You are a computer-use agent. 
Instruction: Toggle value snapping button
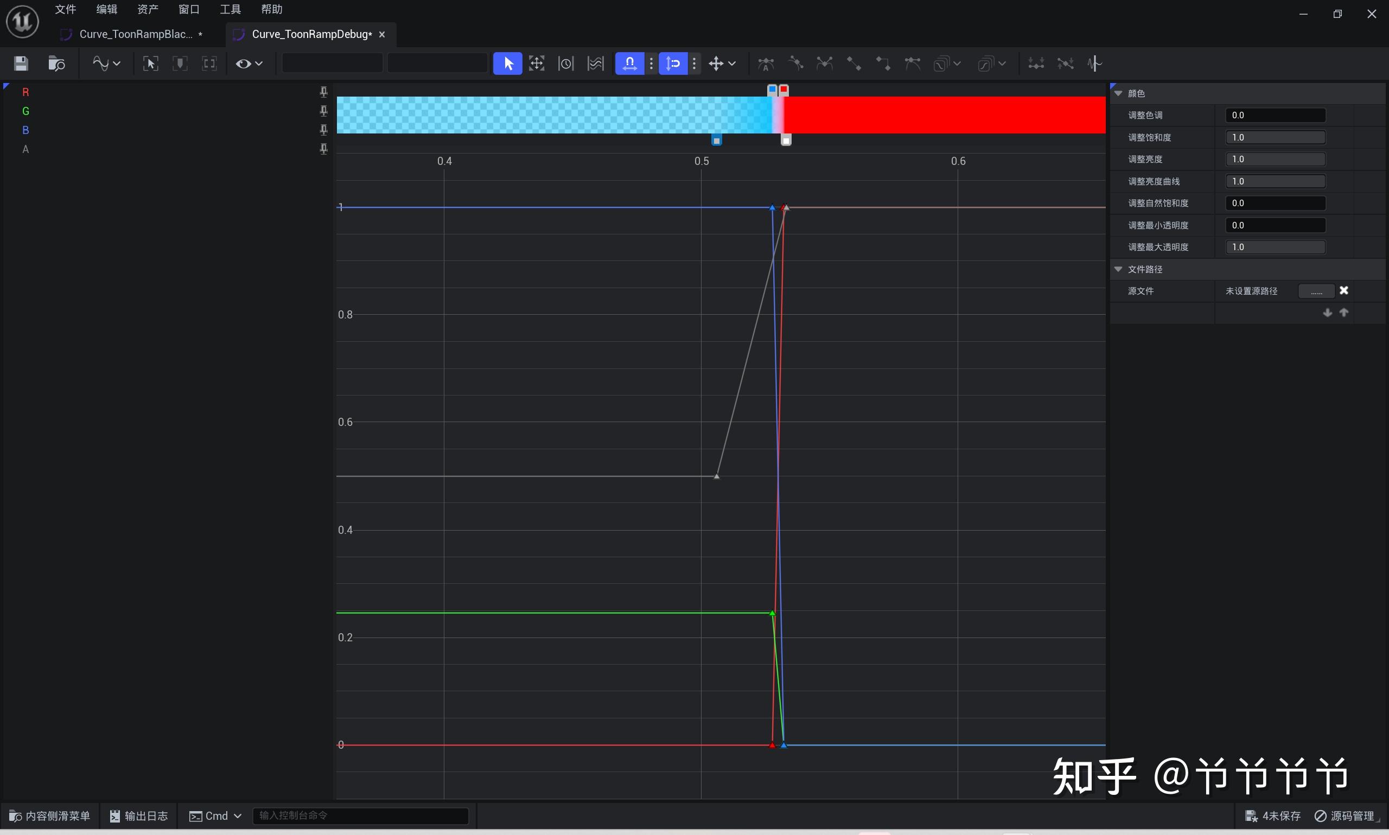tap(673, 63)
